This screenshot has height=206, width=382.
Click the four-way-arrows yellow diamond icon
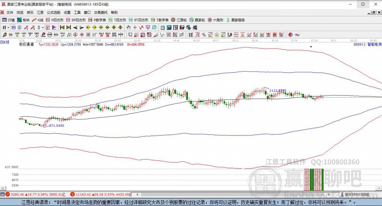click(120, 28)
